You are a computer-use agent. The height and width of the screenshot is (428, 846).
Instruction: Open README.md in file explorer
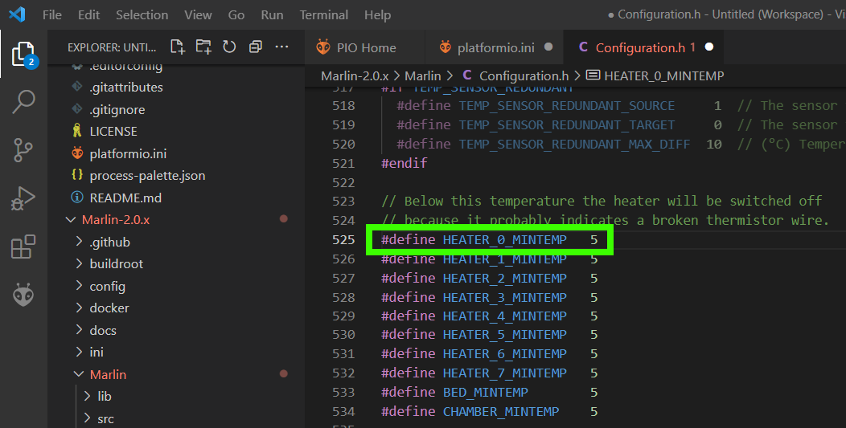pos(125,198)
